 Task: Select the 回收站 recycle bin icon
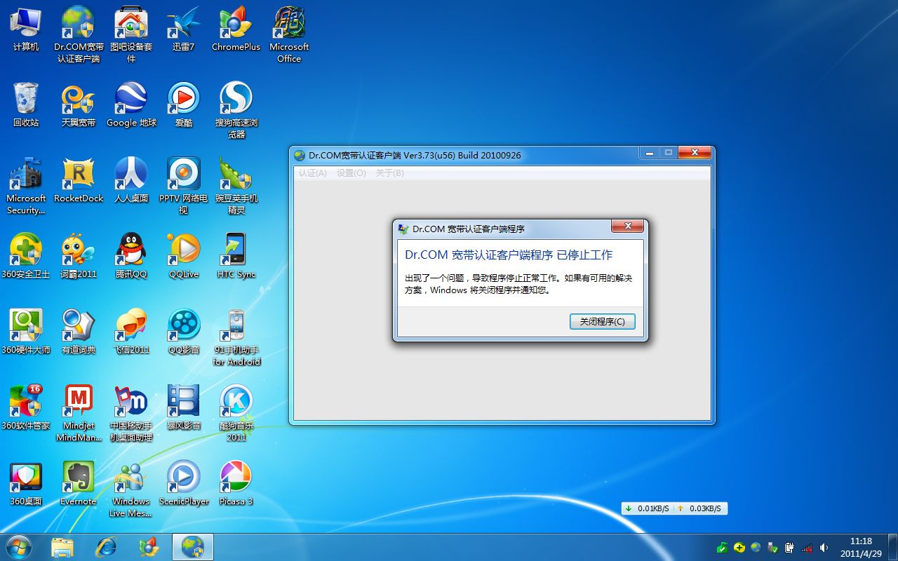click(x=26, y=105)
